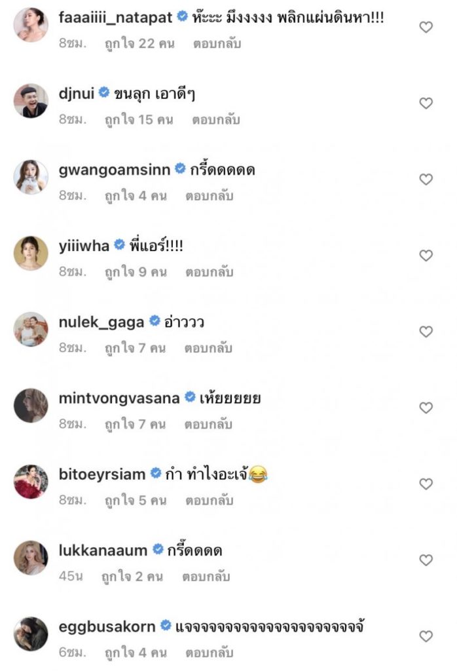Like the bitoeyrsiam comment
The image size is (457, 671).
tap(426, 484)
